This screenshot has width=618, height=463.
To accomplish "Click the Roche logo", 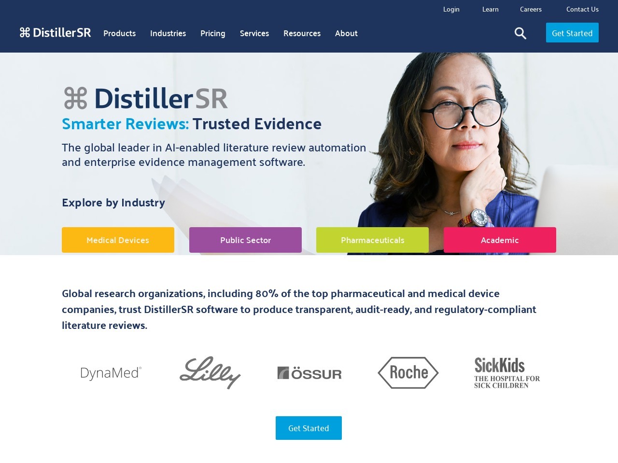I will [408, 372].
